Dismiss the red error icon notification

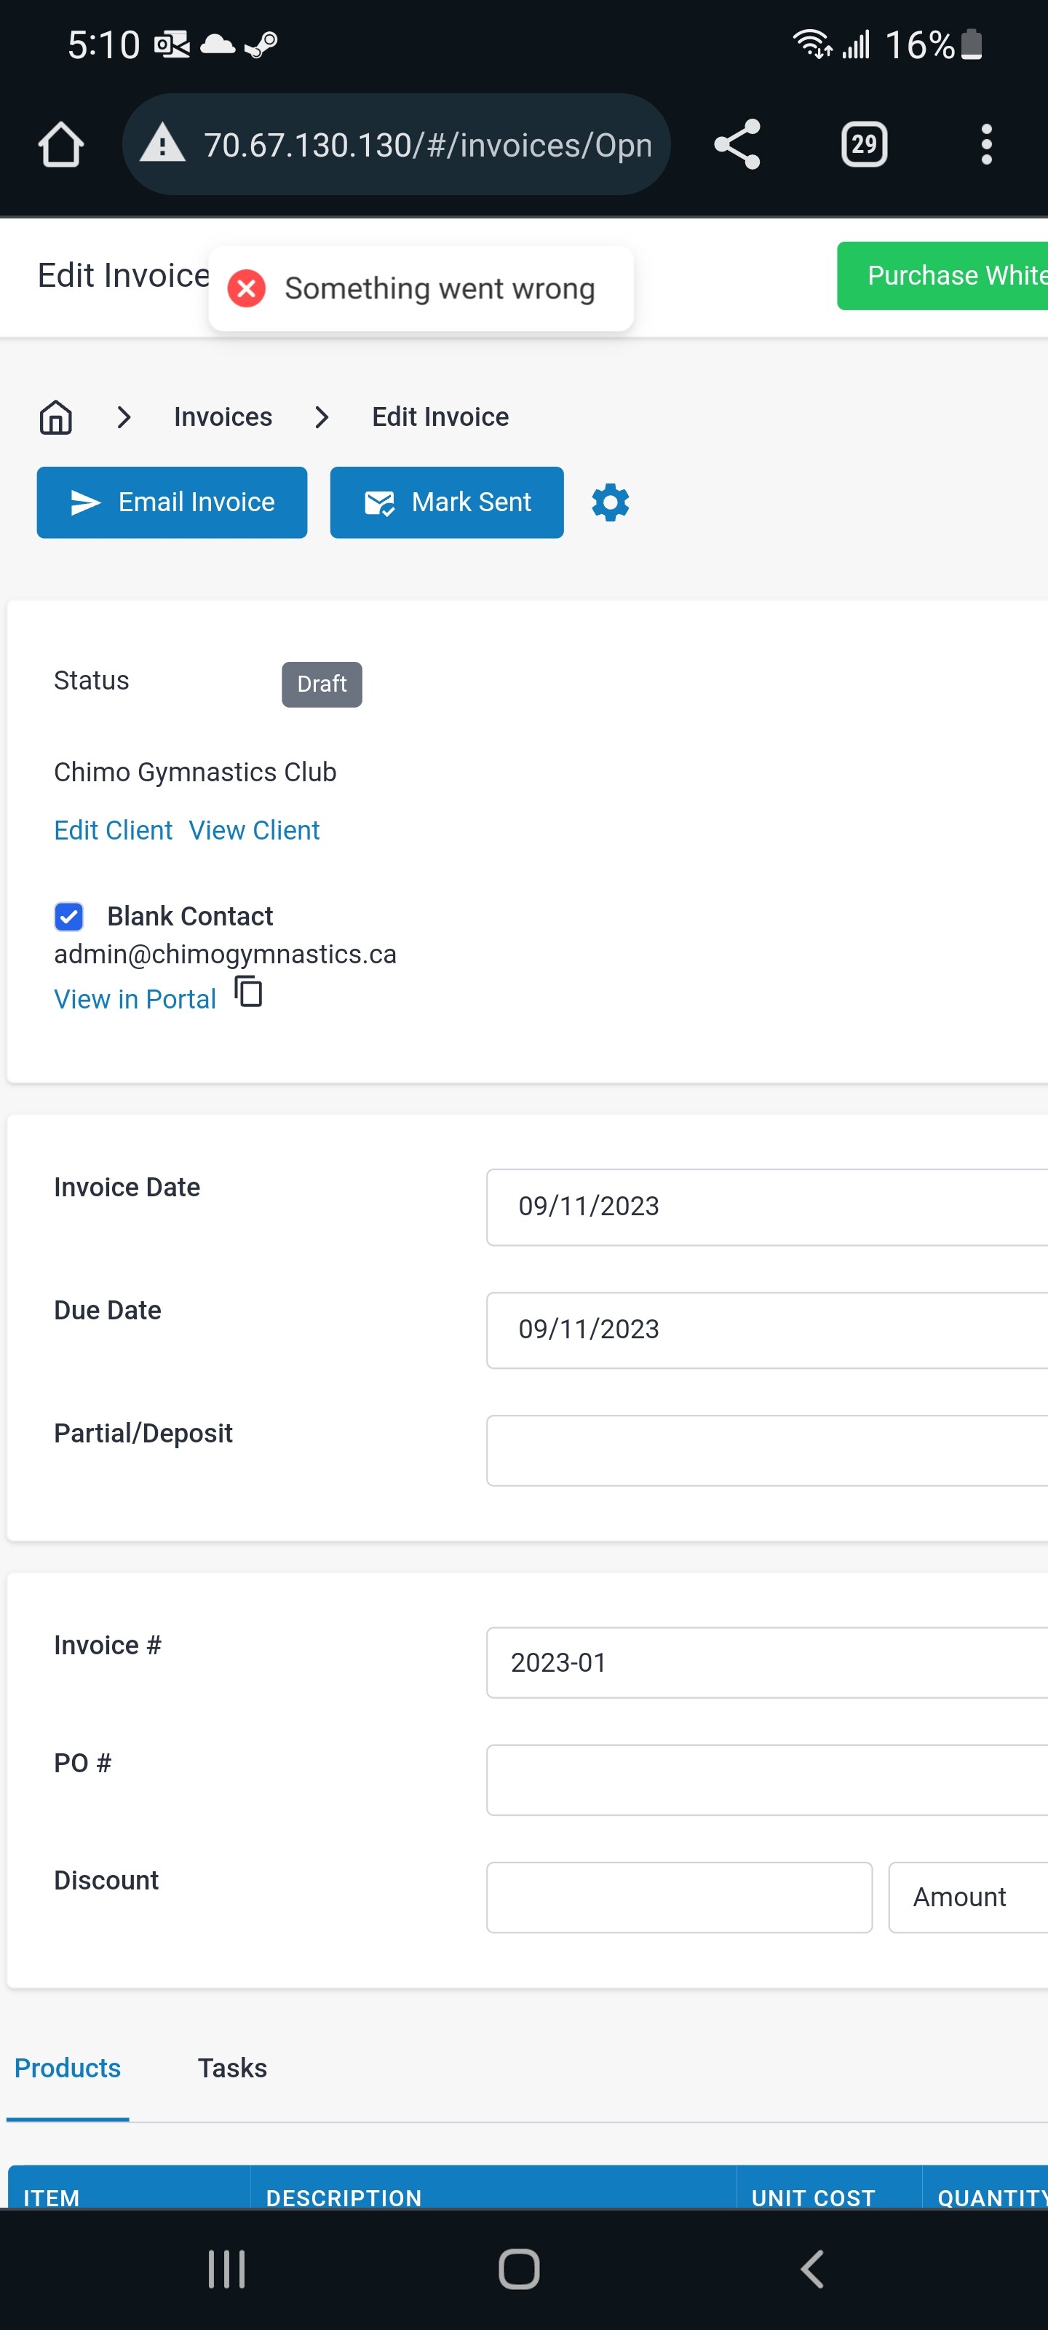click(246, 288)
